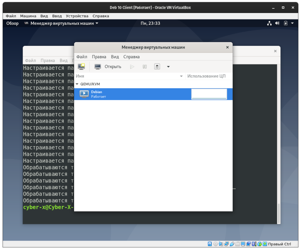Pause the virtual machine with the pause icon
Screen dimensions: 301x250
tap(145, 66)
